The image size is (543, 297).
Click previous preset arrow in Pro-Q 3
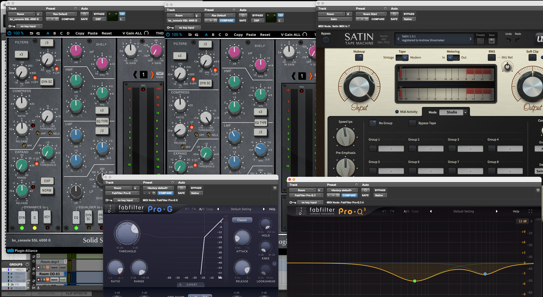[x=431, y=211]
